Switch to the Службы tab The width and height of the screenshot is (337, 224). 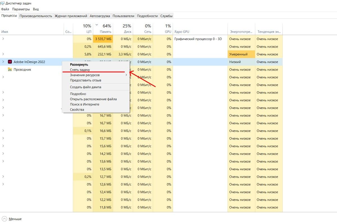point(166,16)
